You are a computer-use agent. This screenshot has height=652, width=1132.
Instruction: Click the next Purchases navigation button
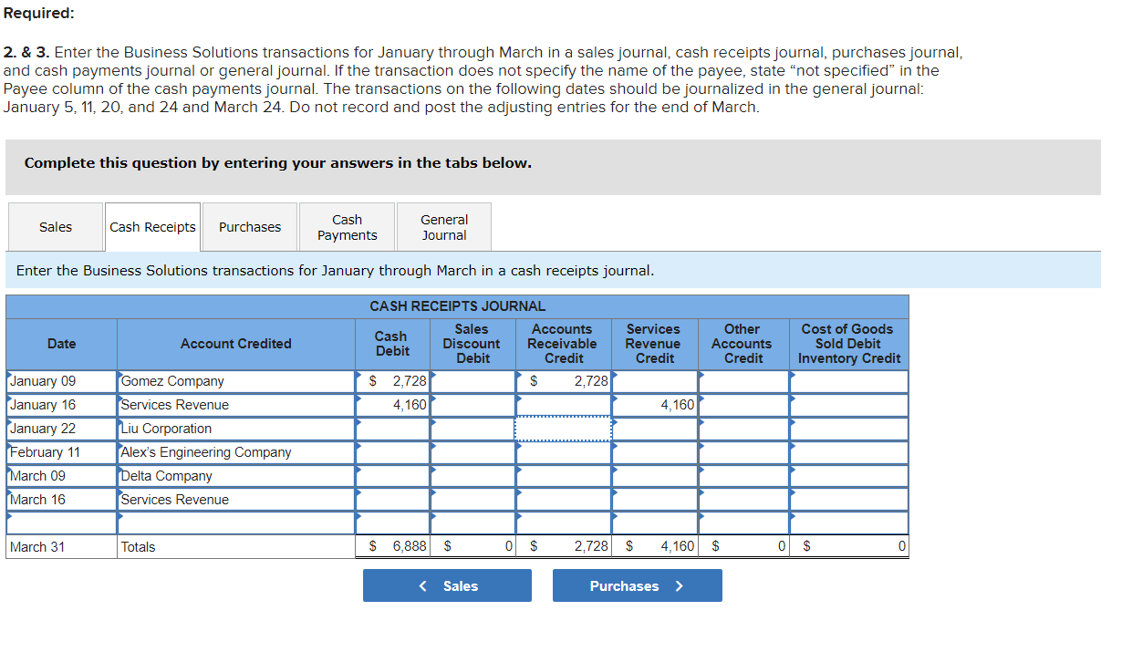pos(637,585)
